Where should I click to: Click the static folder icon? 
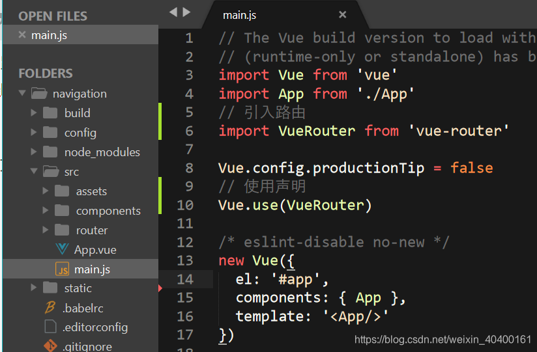tap(50, 288)
